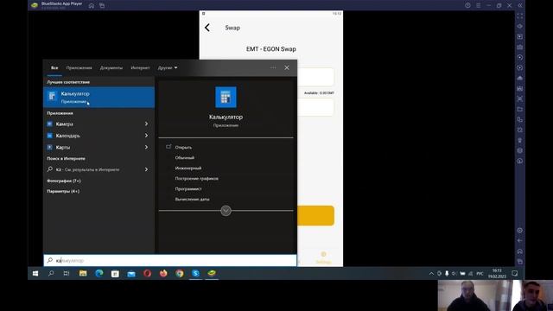Expand Камера result arrow

pos(146,124)
